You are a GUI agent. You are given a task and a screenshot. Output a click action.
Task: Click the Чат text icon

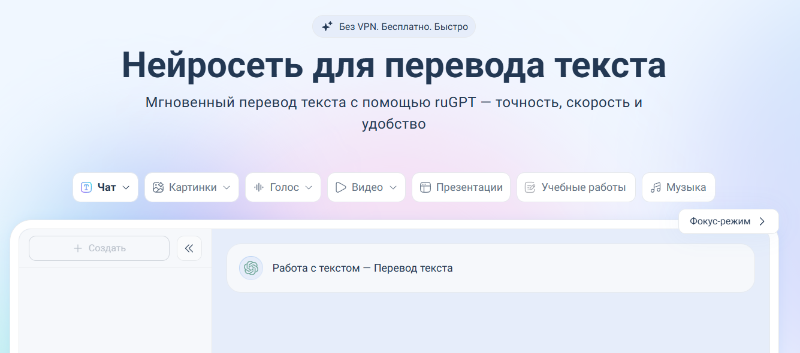[86, 187]
